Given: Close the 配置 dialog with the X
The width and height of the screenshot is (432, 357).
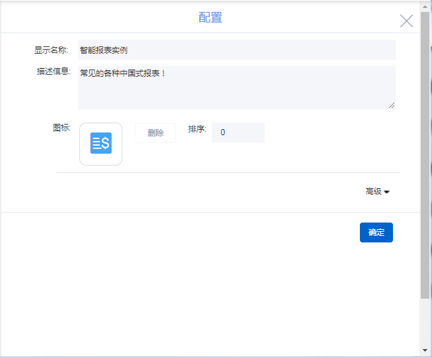Looking at the screenshot, I should click(x=406, y=21).
